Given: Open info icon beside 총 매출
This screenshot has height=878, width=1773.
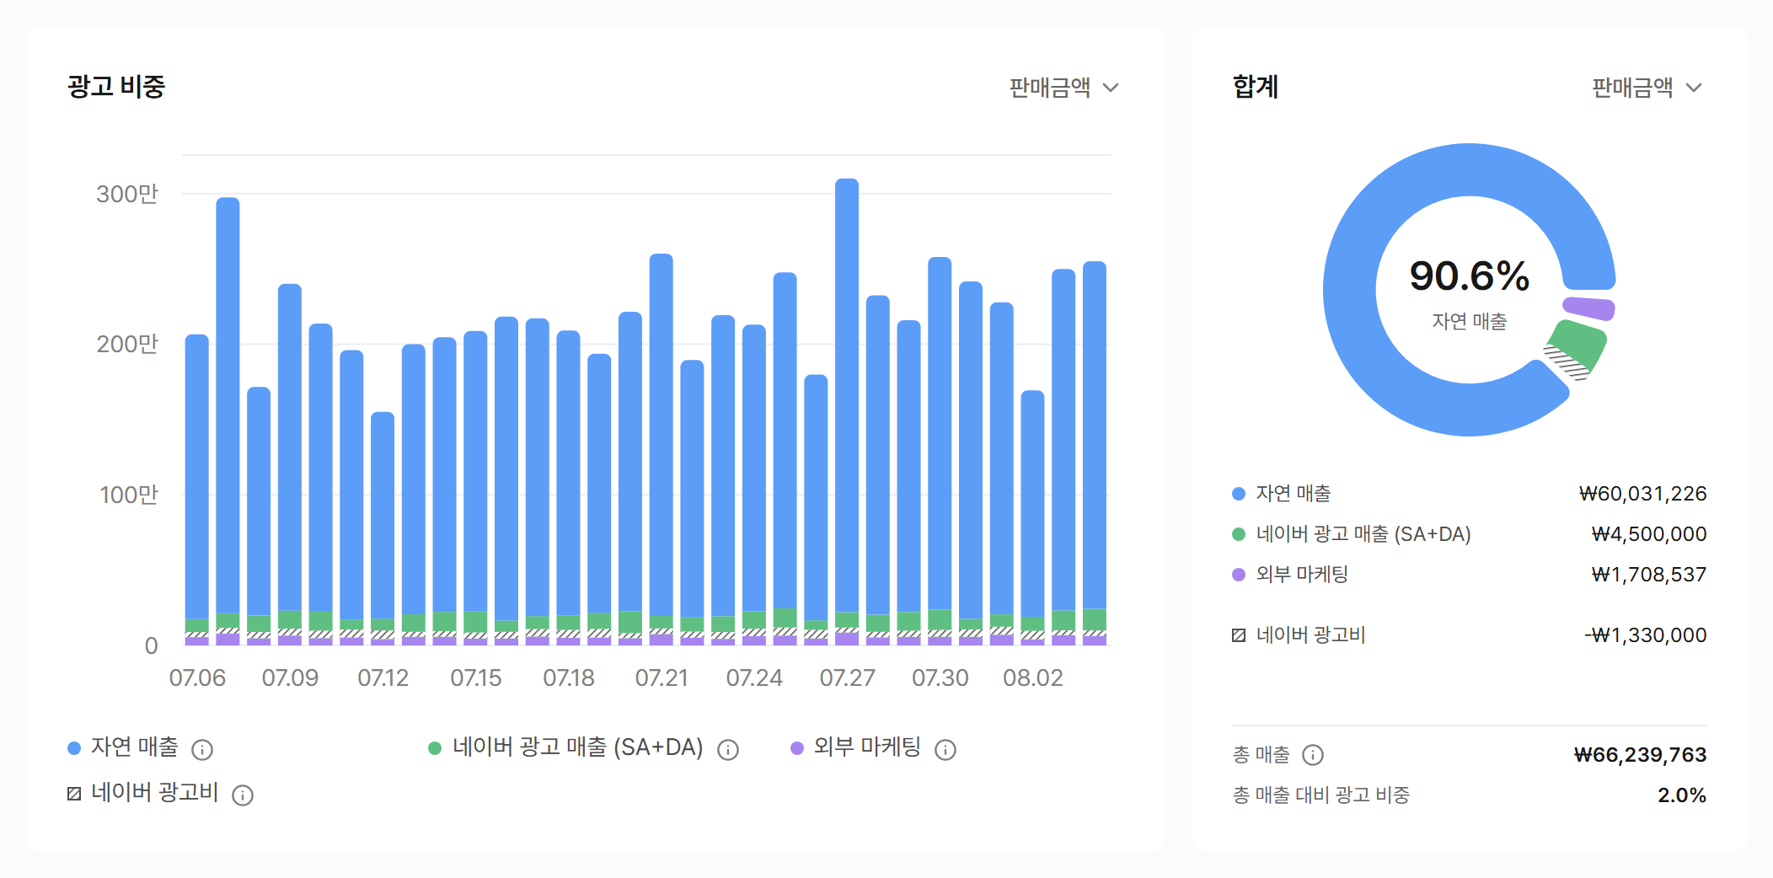Looking at the screenshot, I should click(1313, 754).
